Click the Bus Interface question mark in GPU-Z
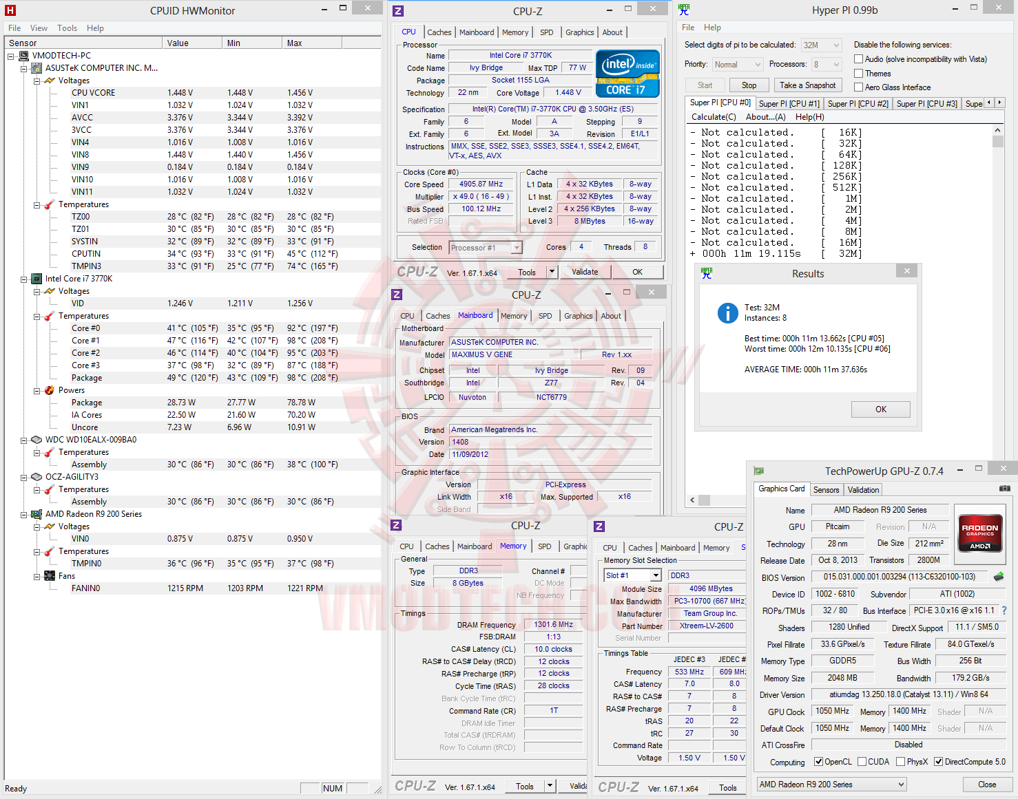The width and height of the screenshot is (1018, 799). point(1004,610)
